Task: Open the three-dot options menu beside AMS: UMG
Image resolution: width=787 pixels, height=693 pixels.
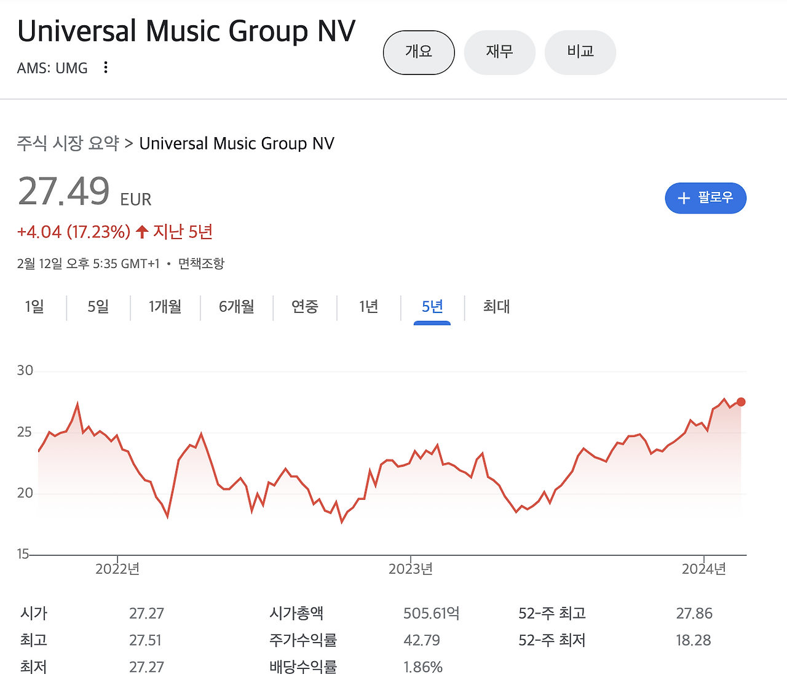Action: 105,68
